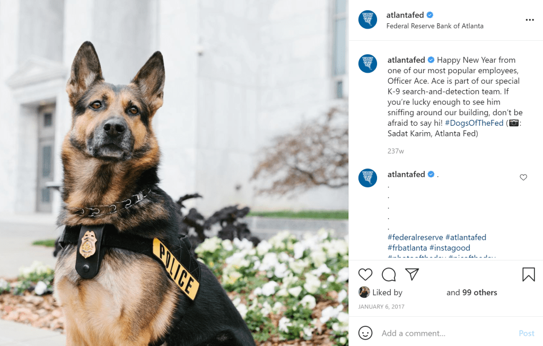Open the #federalreserve hashtag
Screen dimensions: 543x346
pyautogui.click(x=415, y=238)
